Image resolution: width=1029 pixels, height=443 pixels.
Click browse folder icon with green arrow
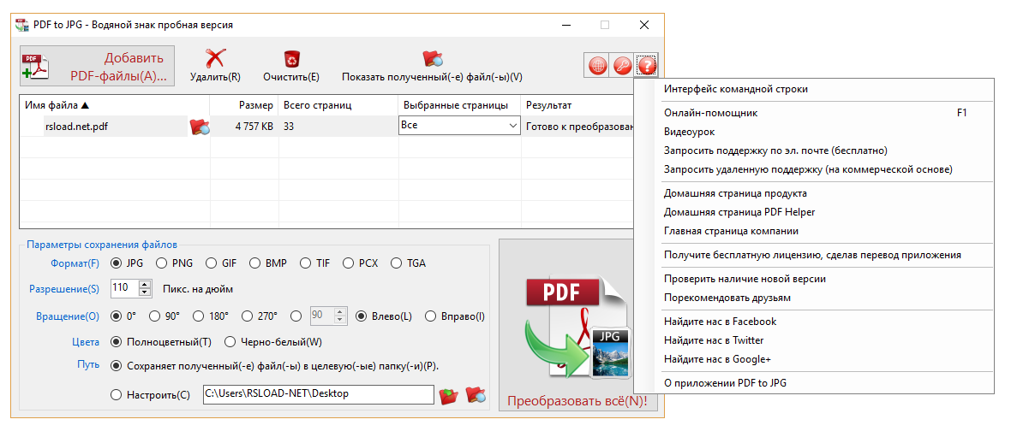[x=448, y=395]
